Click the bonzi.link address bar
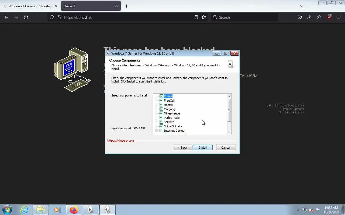Image resolution: width=345 pixels, height=215 pixels. coord(128,17)
